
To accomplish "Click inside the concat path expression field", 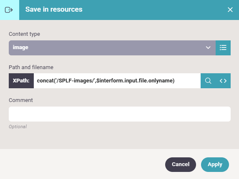I will tap(117, 81).
